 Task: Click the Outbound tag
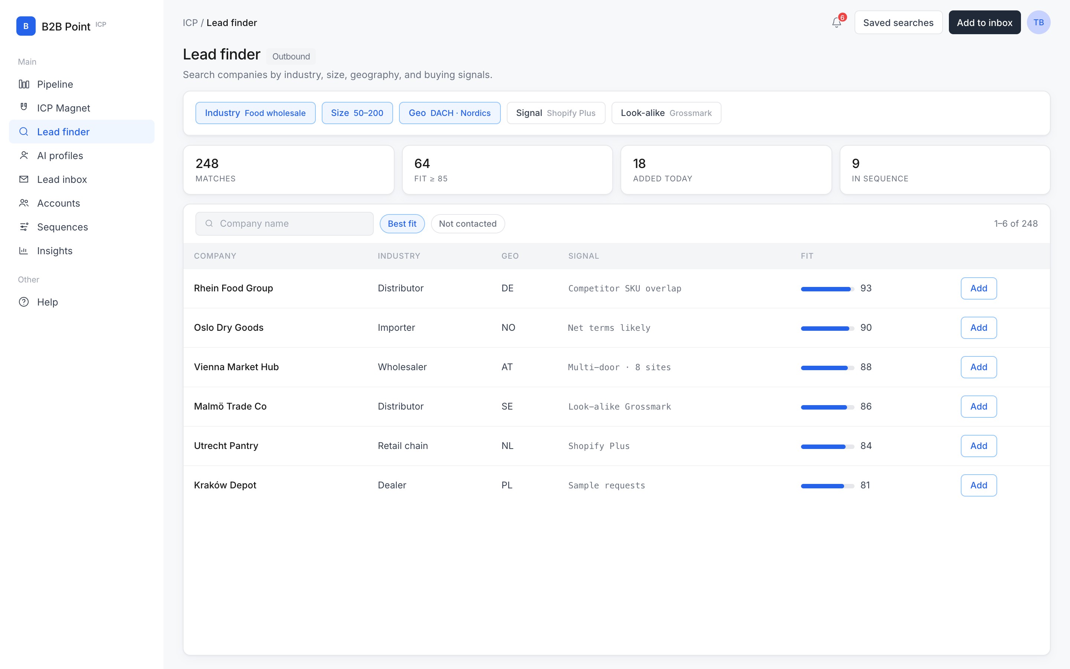click(291, 56)
